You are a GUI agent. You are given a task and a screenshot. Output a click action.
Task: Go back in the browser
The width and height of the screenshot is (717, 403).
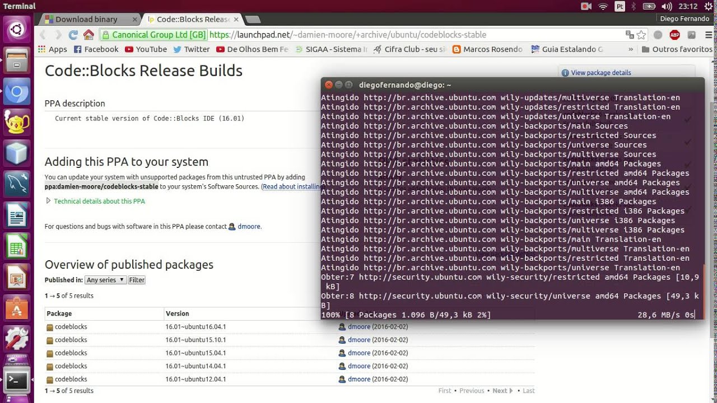(x=43, y=35)
